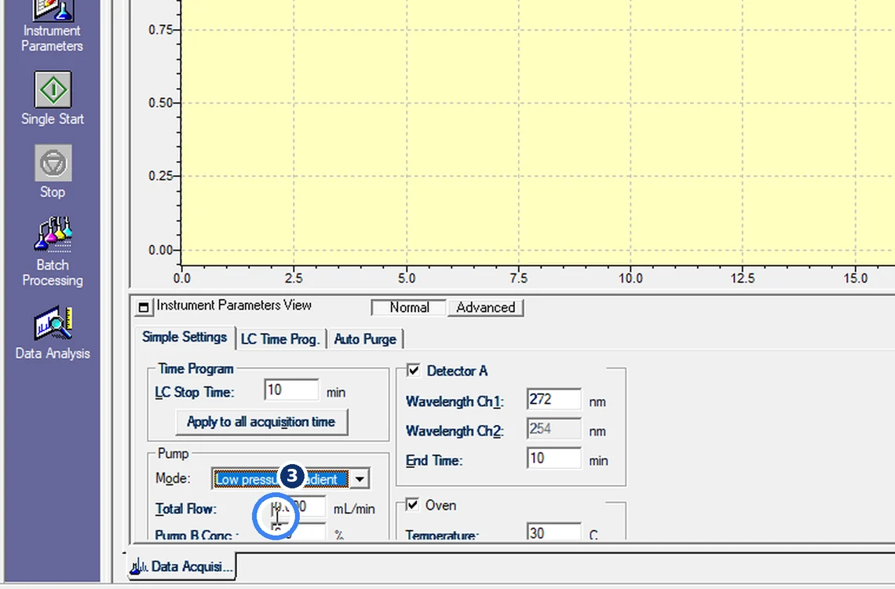Click the Stop icon in sidebar
Screen dimensions: 895x589
(x=53, y=163)
